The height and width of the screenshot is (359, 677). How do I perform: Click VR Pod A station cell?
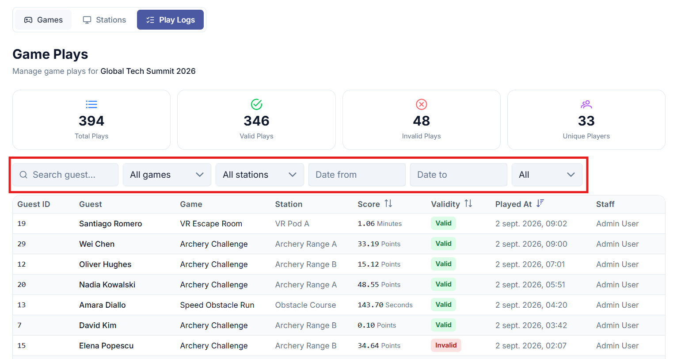(x=292, y=224)
